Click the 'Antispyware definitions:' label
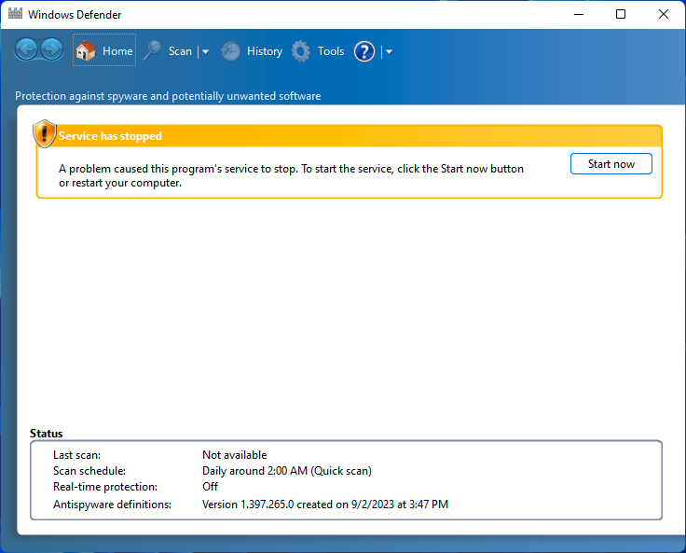686x553 pixels. pos(112,505)
